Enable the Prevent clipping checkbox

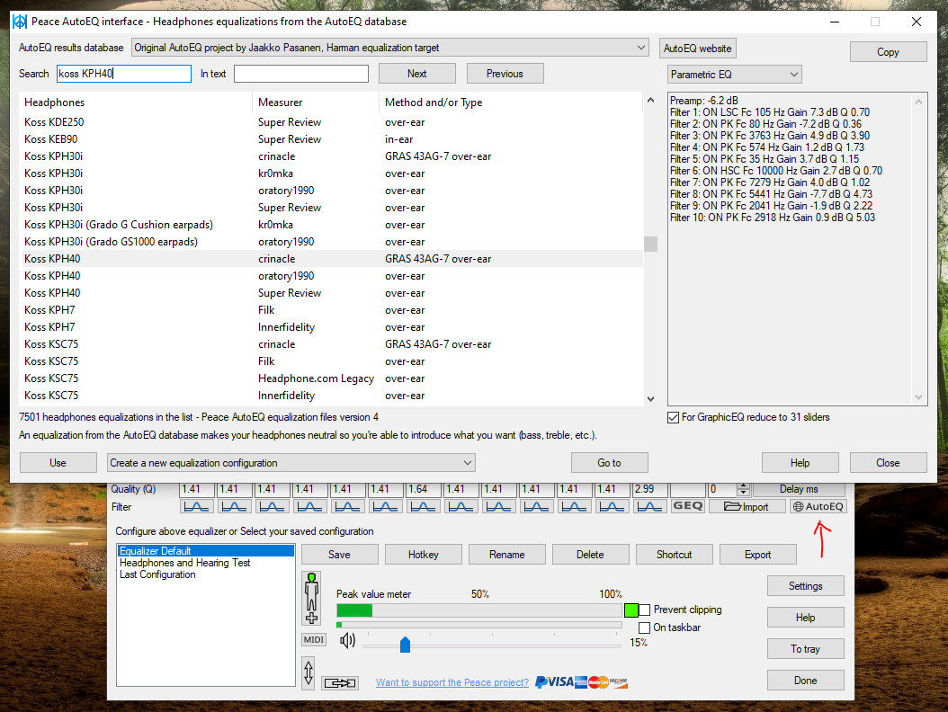click(645, 610)
